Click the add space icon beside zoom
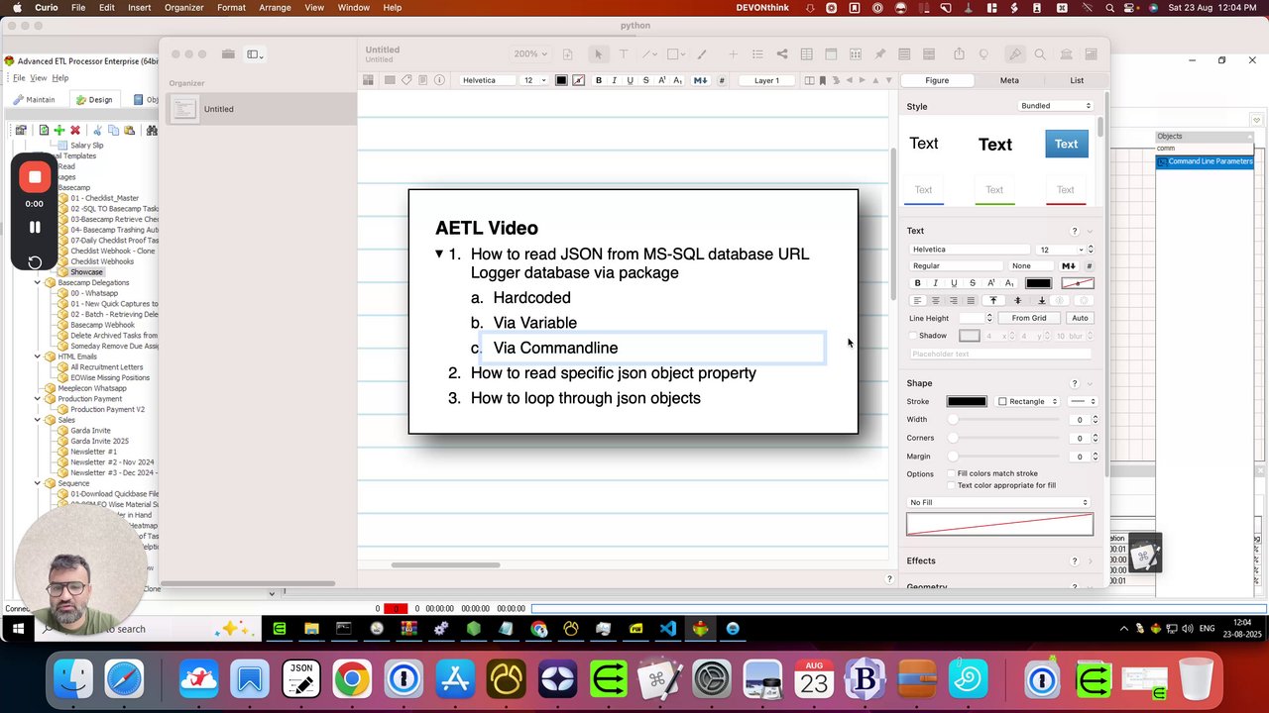The width and height of the screenshot is (1269, 713). 568,54
